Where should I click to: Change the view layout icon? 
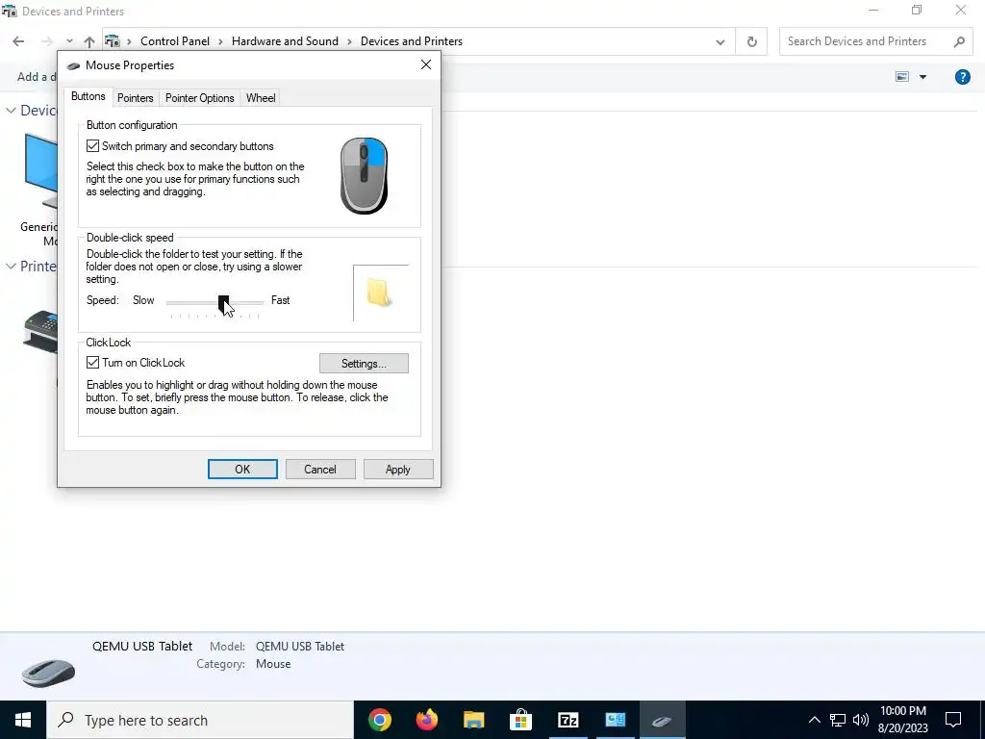(902, 77)
